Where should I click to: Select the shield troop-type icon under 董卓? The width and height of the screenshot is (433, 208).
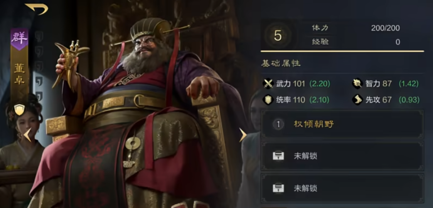click(x=19, y=109)
